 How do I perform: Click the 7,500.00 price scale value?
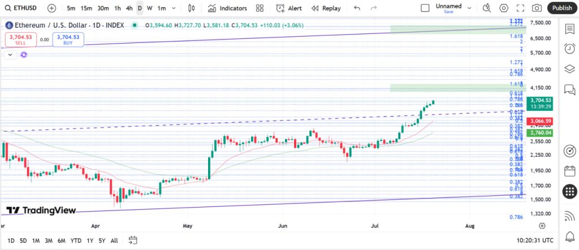pyautogui.click(x=541, y=23)
